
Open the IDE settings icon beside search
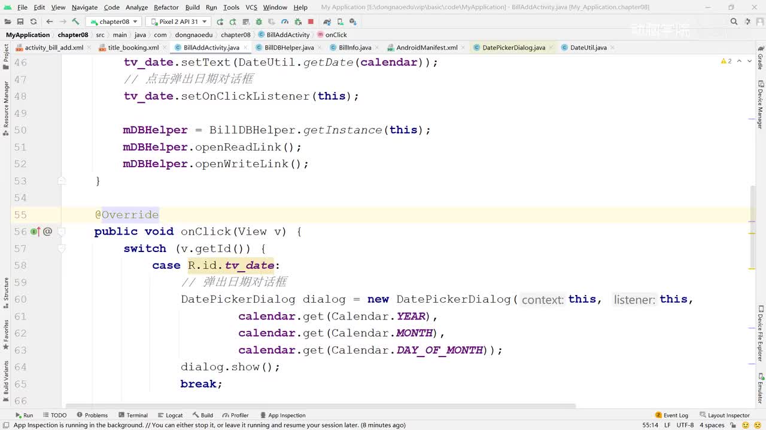tap(746, 21)
